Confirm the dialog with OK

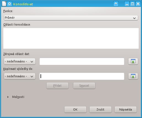pos(75,109)
